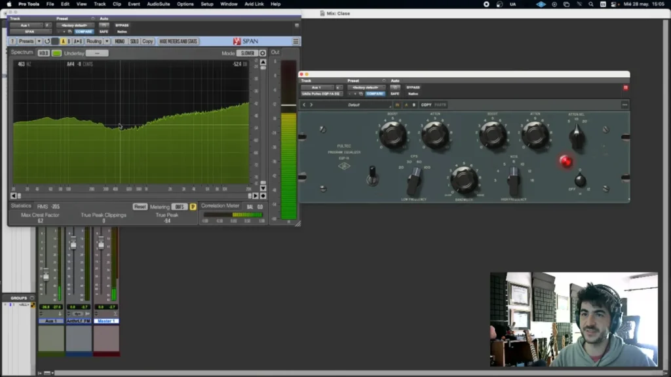Click Pultec OFF/Hz mains knob

(580, 181)
